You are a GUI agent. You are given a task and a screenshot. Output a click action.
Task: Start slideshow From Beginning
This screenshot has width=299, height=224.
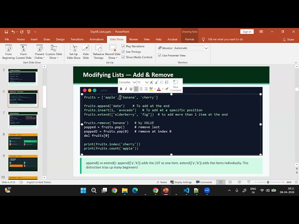8,52
